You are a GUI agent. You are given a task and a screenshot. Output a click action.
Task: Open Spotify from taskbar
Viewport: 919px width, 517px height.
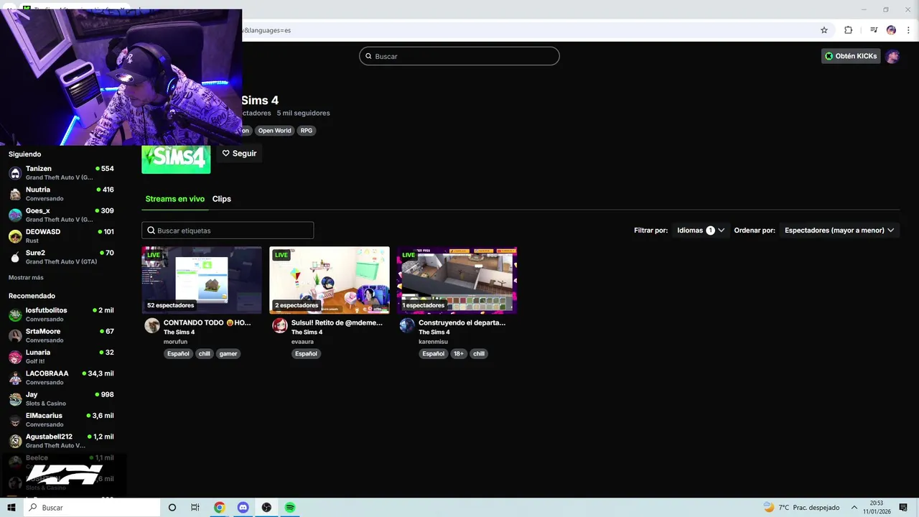[x=290, y=508]
